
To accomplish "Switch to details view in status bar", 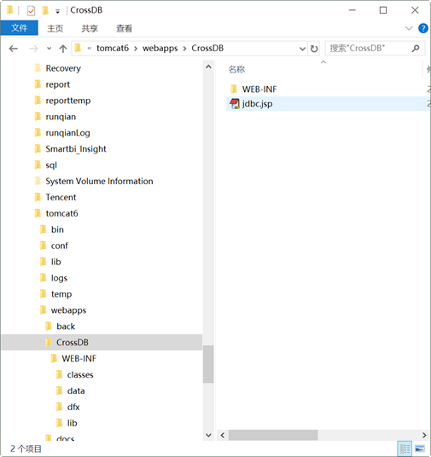I will point(405,448).
